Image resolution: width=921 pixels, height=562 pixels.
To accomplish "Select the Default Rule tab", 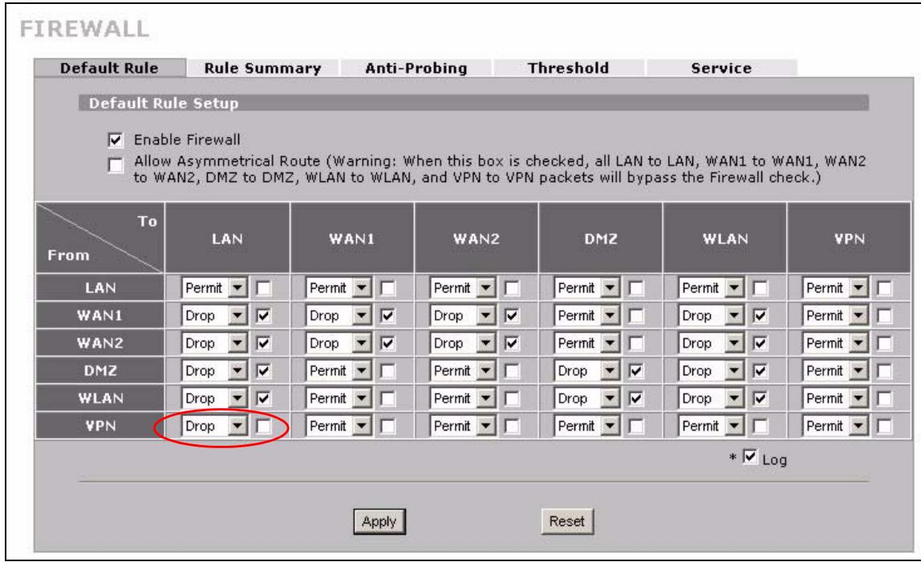I will (x=109, y=68).
